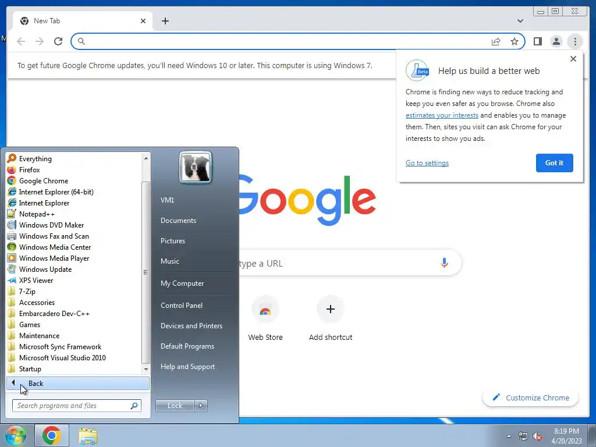Click Chrome's forward arrow

click(x=40, y=41)
